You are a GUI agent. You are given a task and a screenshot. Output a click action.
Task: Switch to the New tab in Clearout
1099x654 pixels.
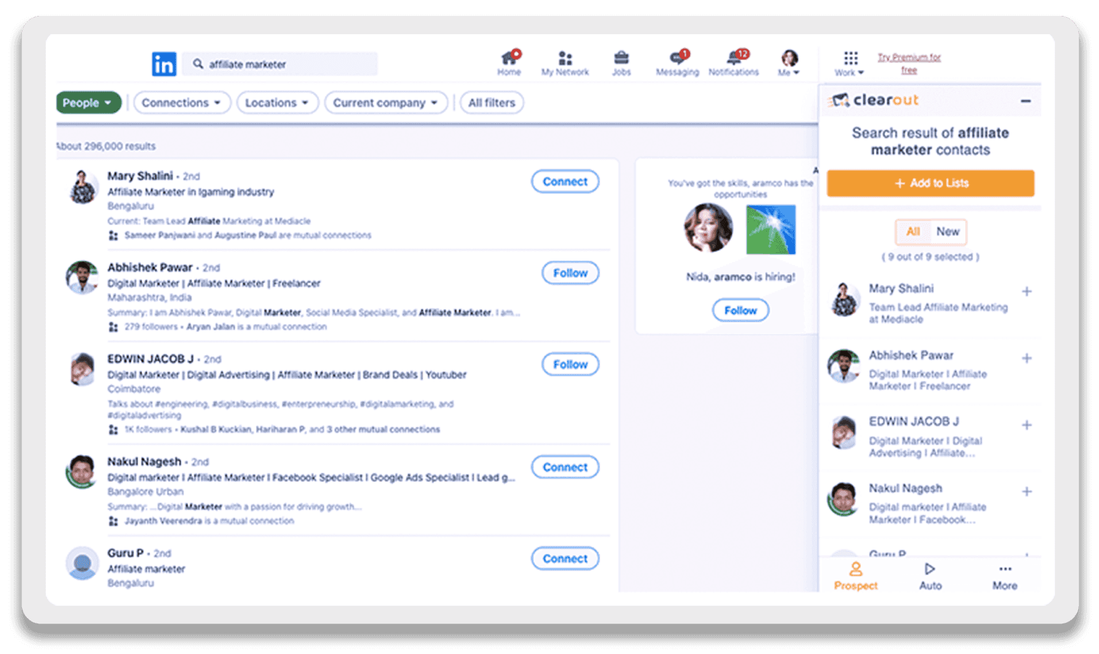pyautogui.click(x=948, y=231)
